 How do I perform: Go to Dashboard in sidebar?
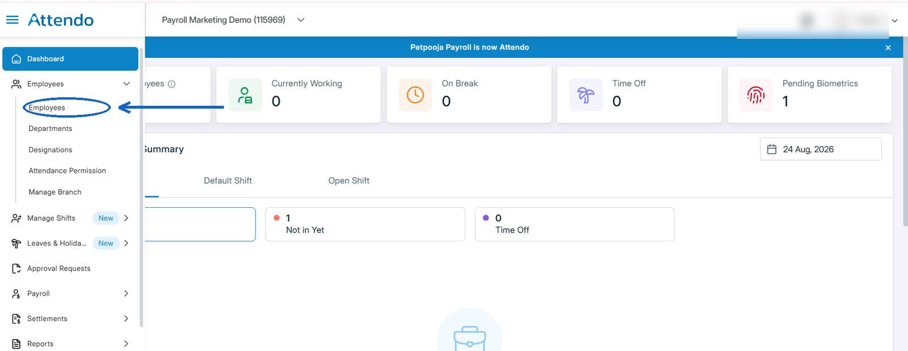click(70, 59)
